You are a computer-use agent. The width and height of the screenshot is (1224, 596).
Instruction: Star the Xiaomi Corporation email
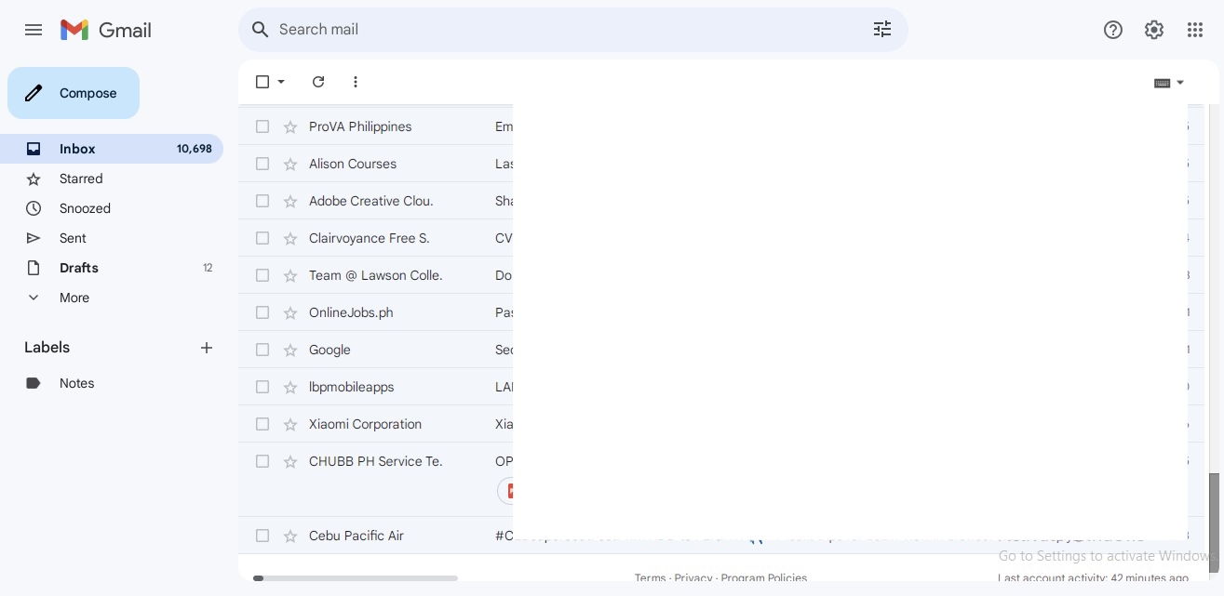click(x=290, y=424)
